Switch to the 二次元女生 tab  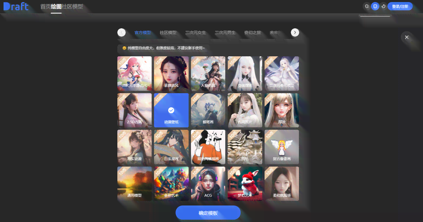pos(196,32)
